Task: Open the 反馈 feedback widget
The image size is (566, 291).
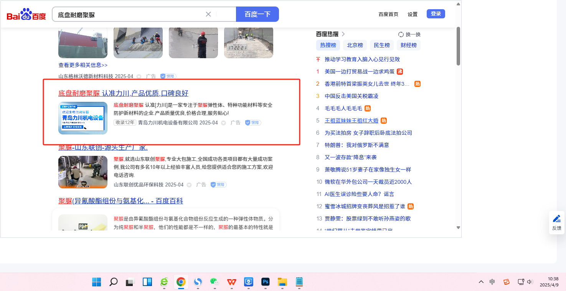Action: point(556,222)
